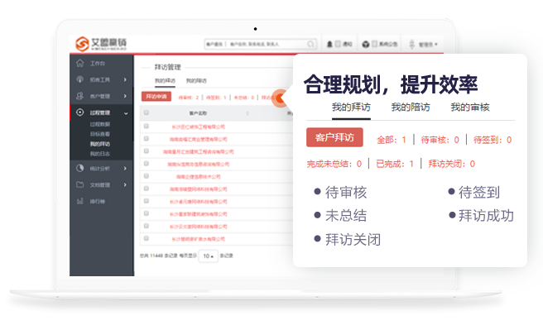Filter by 待审核: 2 on the laptop screen
Image resolution: width=543 pixels, height=330 pixels.
189,98
